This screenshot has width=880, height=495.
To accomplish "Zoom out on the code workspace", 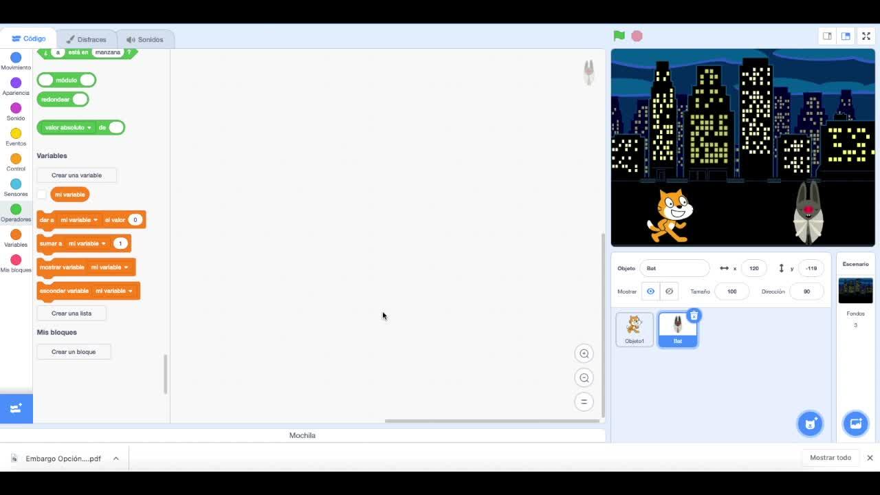I will pos(584,377).
